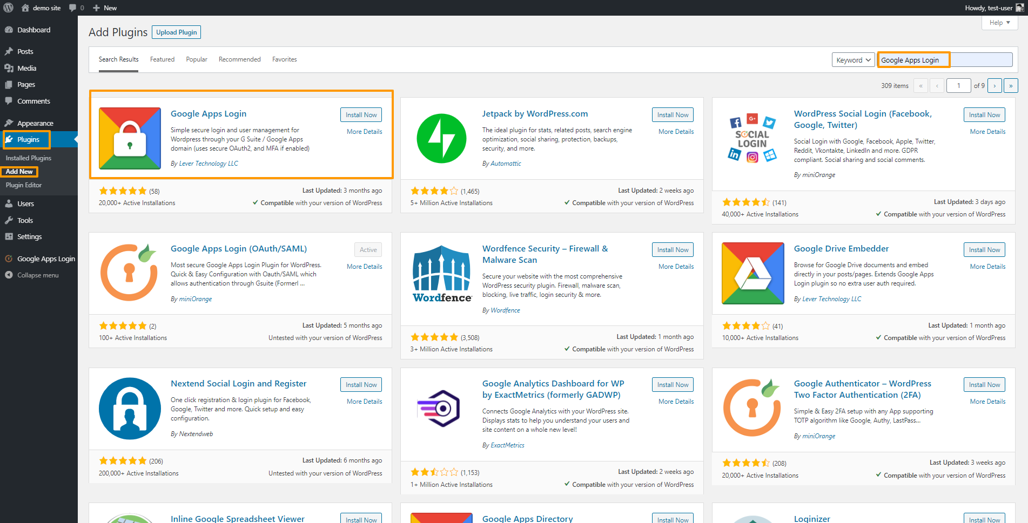Click the Wordfence plugin logo
Image resolution: width=1028 pixels, height=523 pixels.
coord(441,273)
